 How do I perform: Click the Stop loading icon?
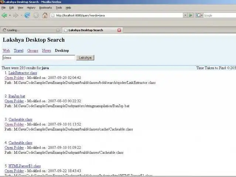pos(36,15)
